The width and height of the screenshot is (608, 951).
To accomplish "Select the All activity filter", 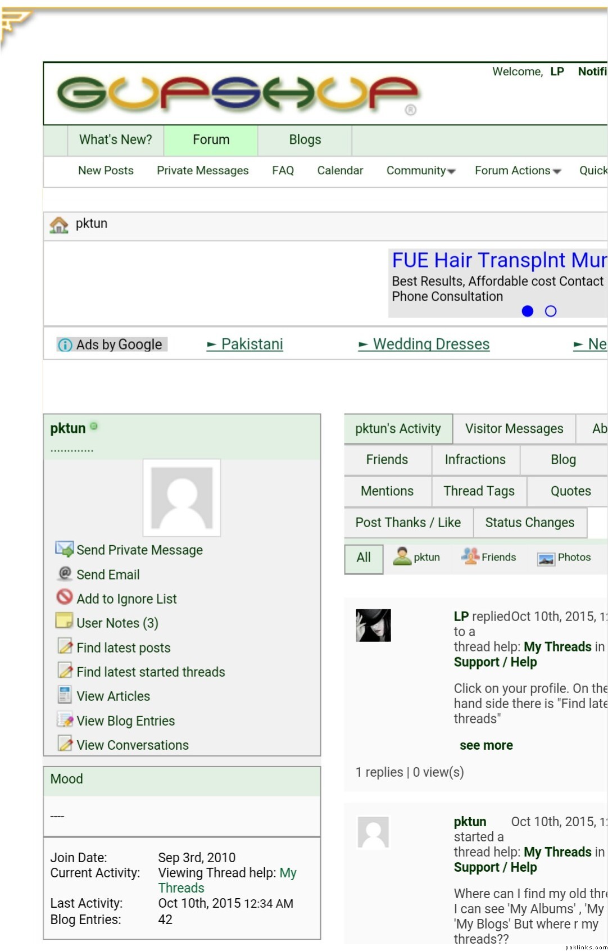I will coord(364,558).
